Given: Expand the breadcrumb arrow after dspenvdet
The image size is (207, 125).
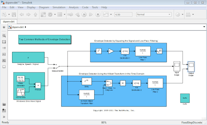Looking at the screenshot, I should point(26,27).
